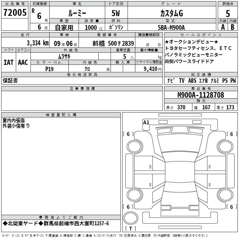Click exterior grade A
Image resolution: width=239 pixels, height=239 pixels.
pyautogui.click(x=223, y=27)
